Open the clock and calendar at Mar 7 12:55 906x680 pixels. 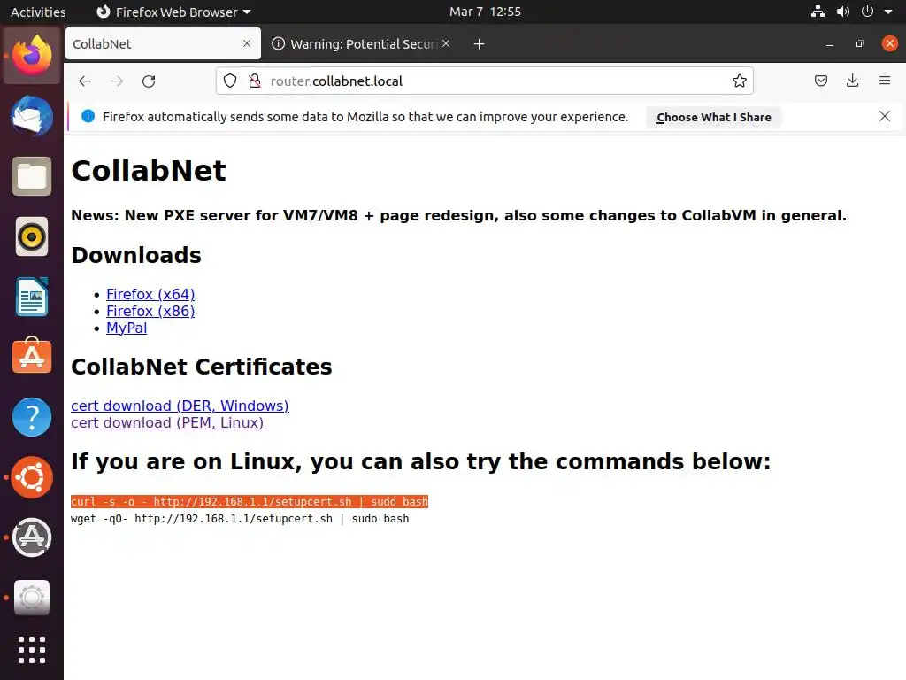[486, 12]
